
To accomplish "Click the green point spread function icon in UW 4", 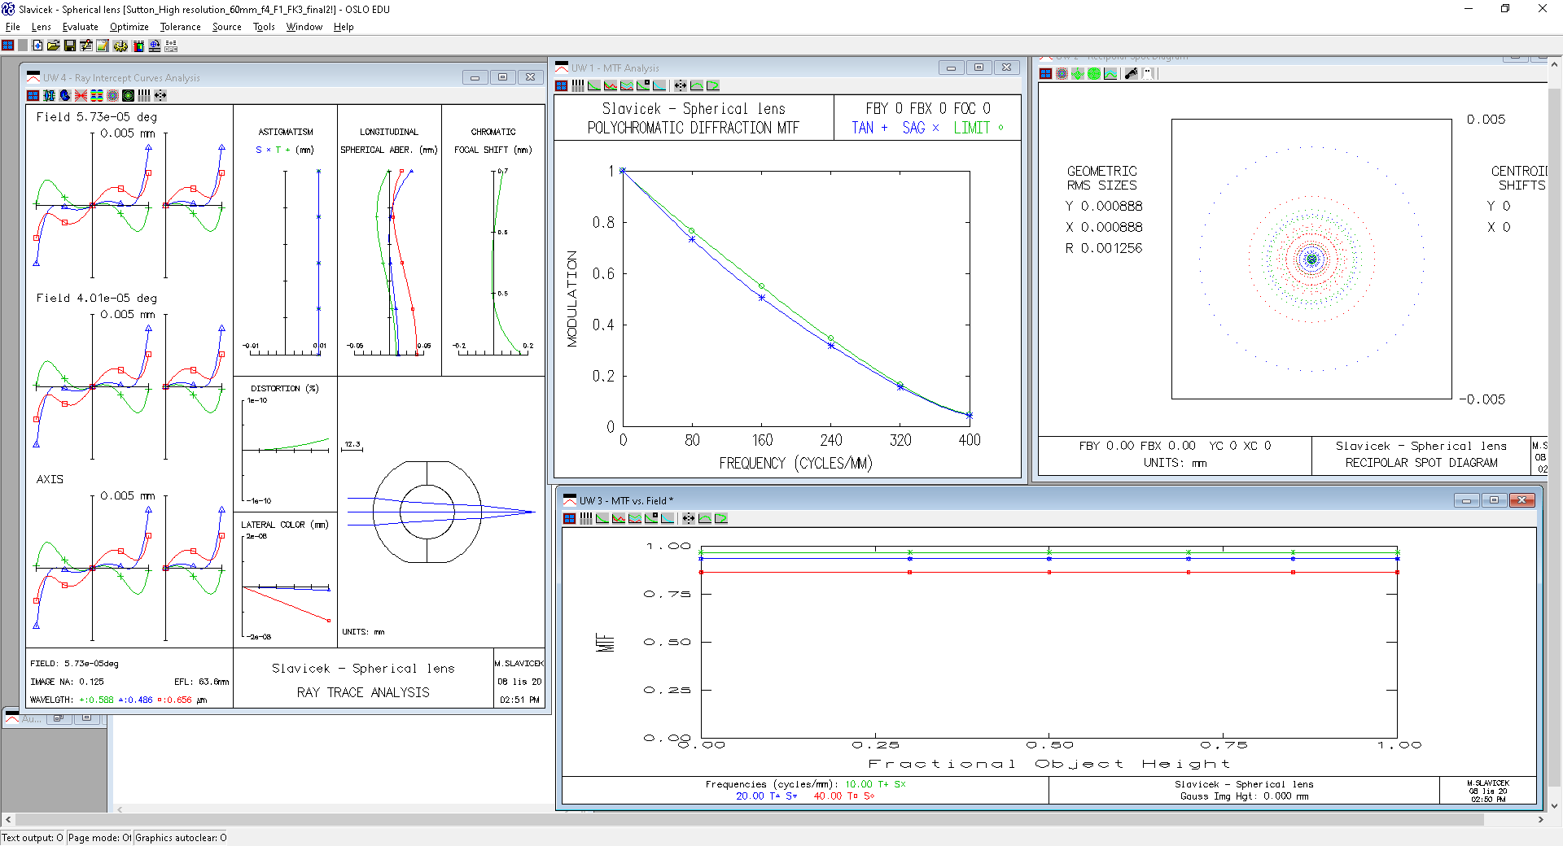I will point(128,95).
